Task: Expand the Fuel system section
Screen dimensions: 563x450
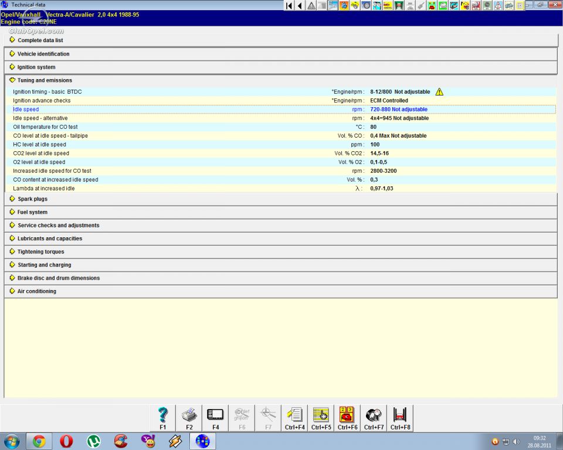Action: point(281,212)
